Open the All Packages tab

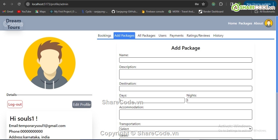pos(146,35)
